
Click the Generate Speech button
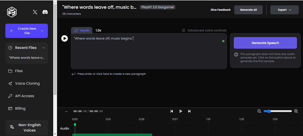point(265,43)
